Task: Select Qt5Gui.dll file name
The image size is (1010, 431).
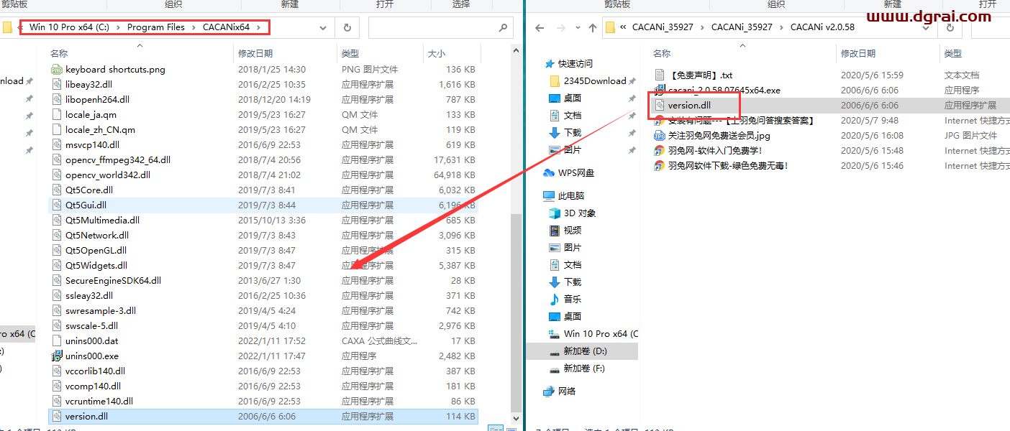Action: pyautogui.click(x=86, y=205)
